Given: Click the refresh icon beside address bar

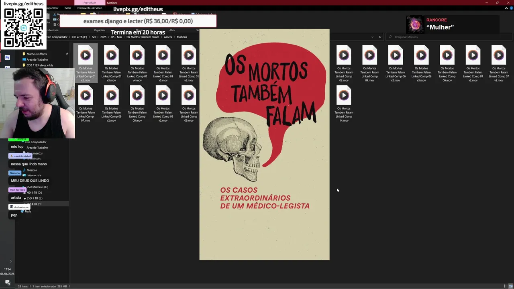Looking at the screenshot, I should point(380,37).
